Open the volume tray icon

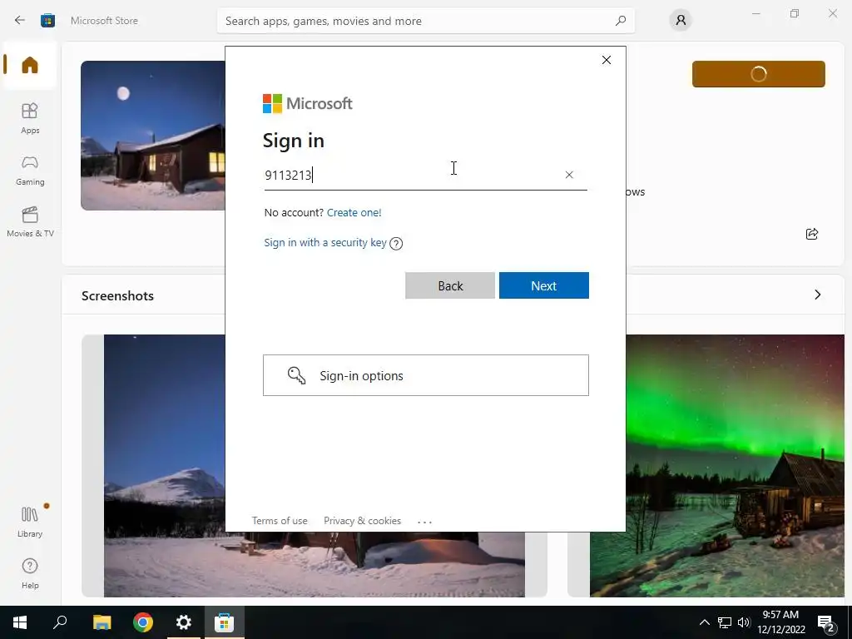(744, 622)
